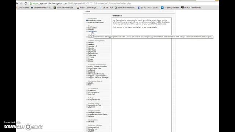Select osTicket under Customer Relationship
The height and width of the screenshot is (132, 235).
(x=91, y=70)
